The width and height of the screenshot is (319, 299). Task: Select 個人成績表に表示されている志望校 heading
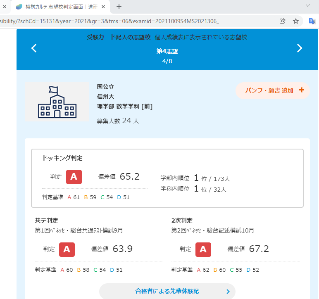[x=201, y=37]
